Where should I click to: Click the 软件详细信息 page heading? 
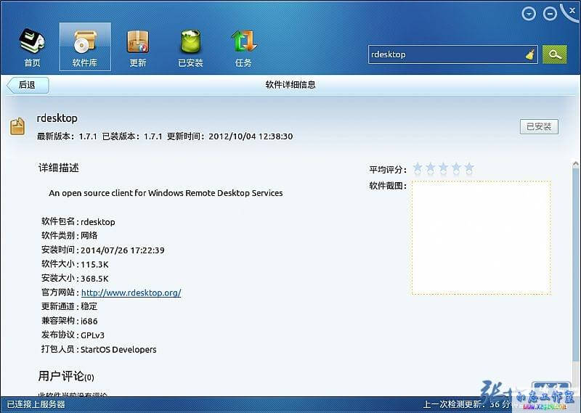pyautogui.click(x=290, y=84)
